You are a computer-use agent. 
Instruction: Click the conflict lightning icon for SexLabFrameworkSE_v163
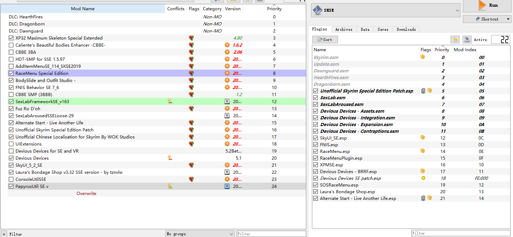170,102
